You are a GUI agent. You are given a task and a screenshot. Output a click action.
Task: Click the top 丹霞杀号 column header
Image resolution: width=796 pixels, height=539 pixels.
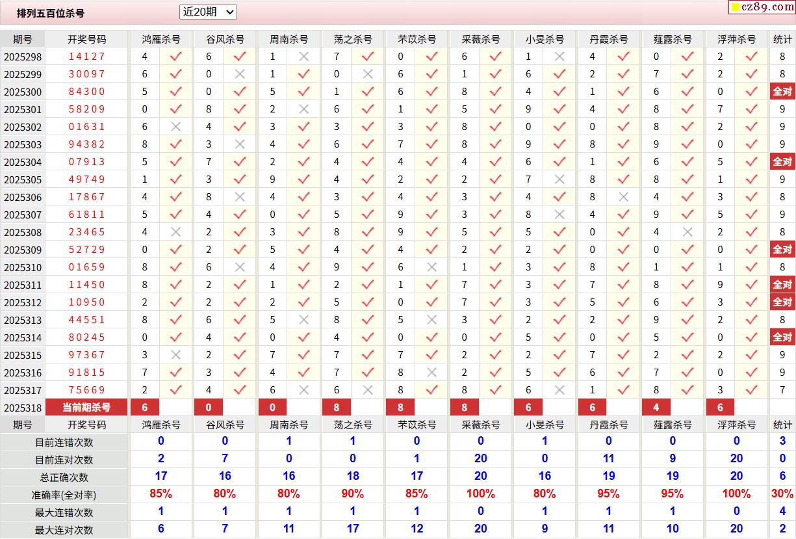(x=609, y=39)
